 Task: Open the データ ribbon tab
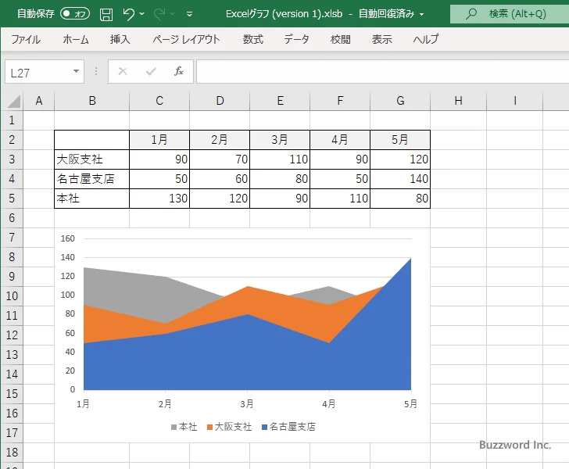[296, 39]
